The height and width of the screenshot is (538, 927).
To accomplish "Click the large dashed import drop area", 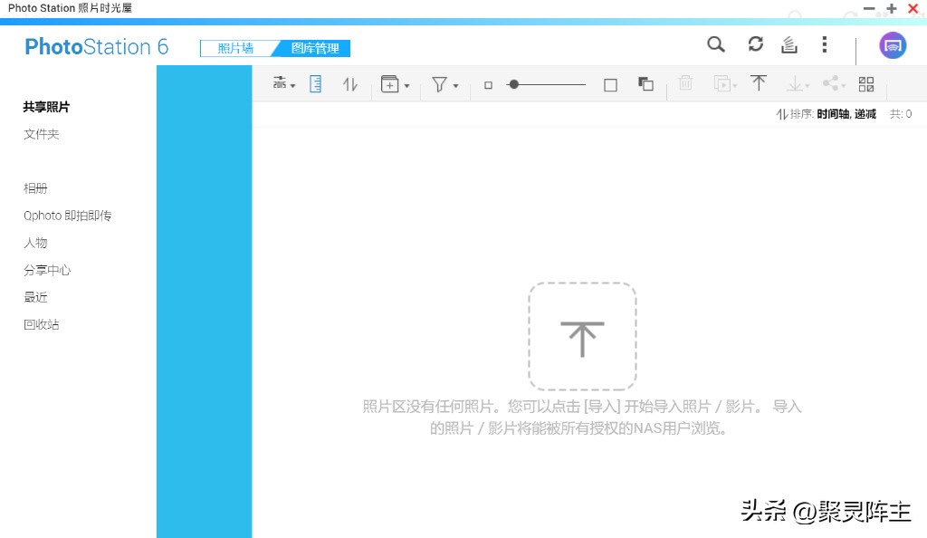I will (582, 336).
